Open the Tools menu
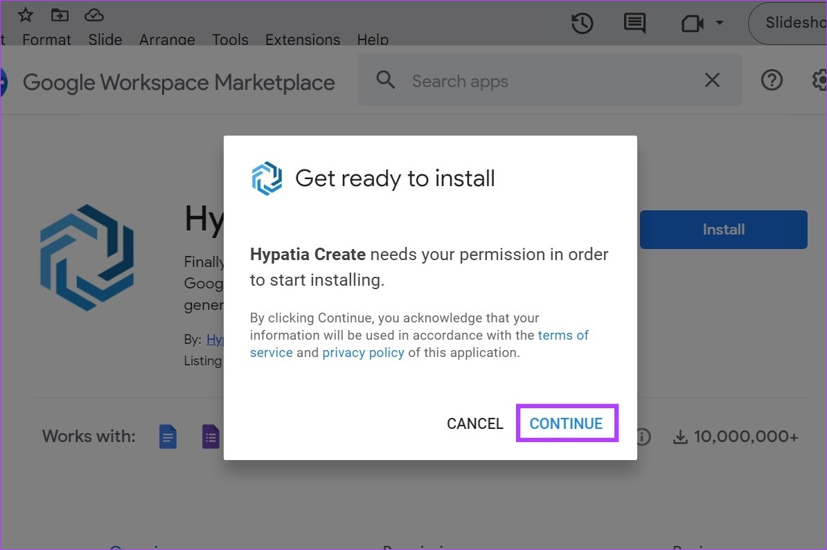Viewport: 827px width, 550px height. click(x=230, y=39)
